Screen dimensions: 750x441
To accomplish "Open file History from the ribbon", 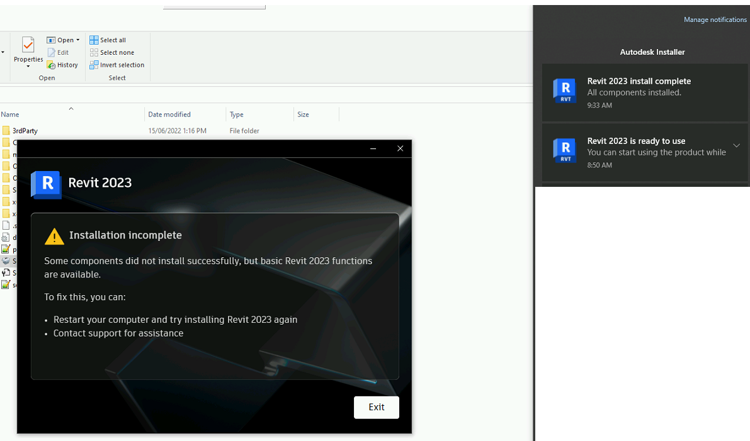I will point(62,65).
